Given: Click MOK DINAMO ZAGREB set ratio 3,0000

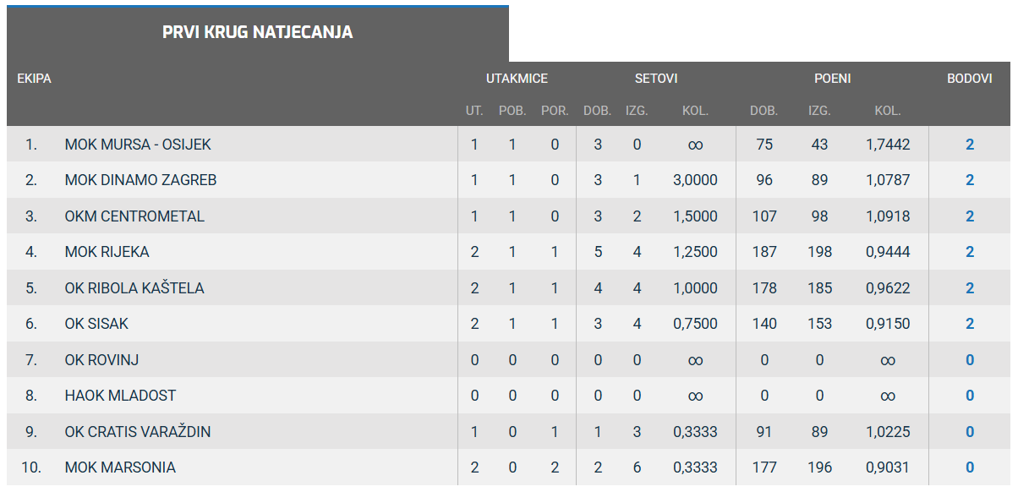Looking at the screenshot, I should (x=695, y=180).
